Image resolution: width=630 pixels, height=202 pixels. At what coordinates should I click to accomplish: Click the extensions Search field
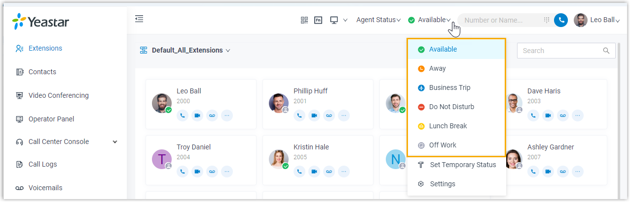pyautogui.click(x=566, y=51)
